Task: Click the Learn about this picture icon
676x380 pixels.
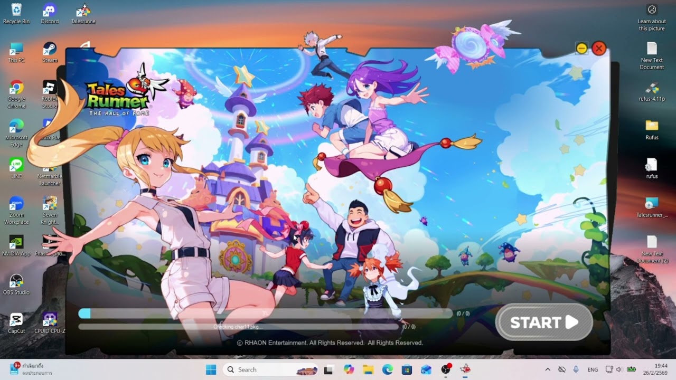Action: pos(652,17)
